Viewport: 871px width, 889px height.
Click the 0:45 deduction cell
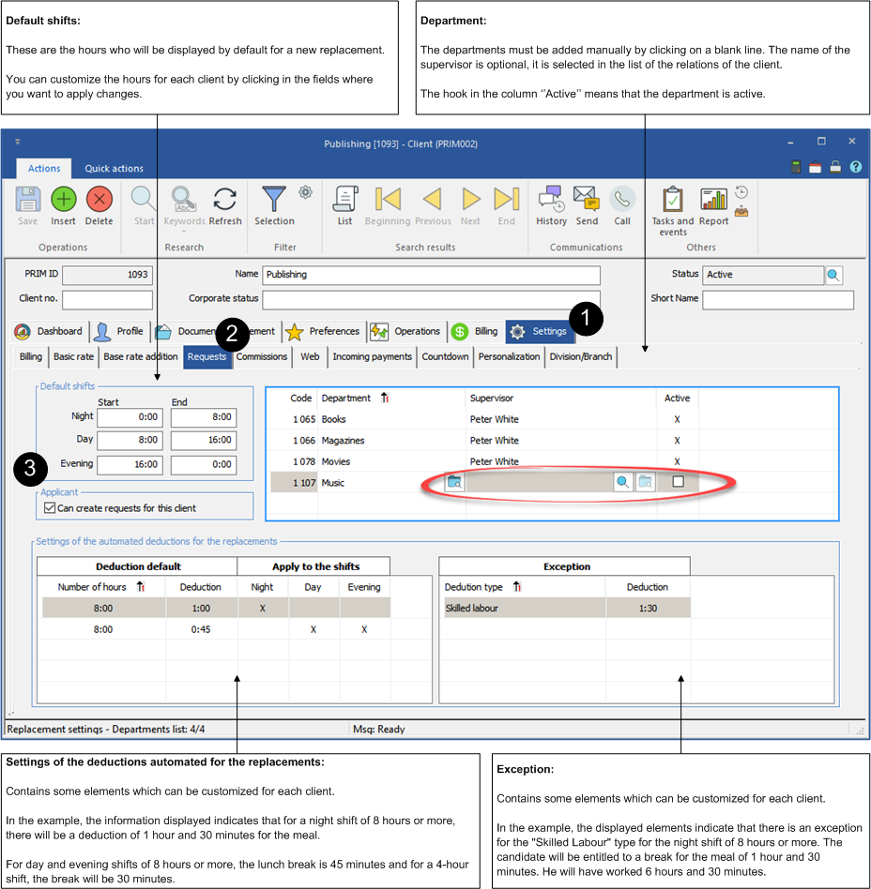201,629
